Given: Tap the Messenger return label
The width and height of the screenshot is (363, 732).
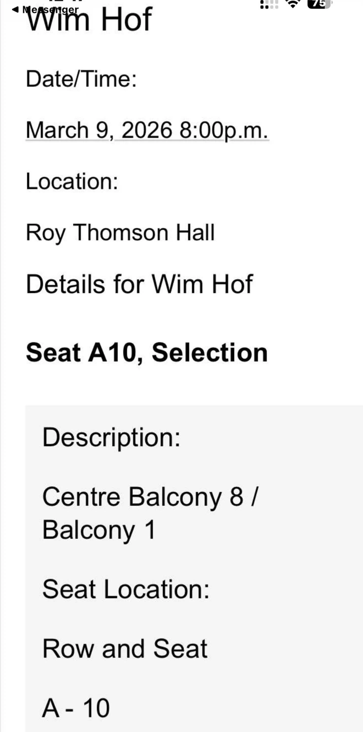Looking at the screenshot, I should pos(50,10).
